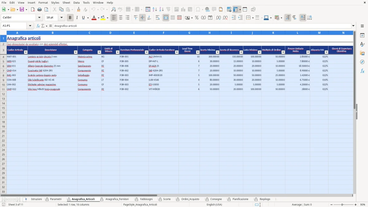Open the Sheet menu

click(x=66, y=2)
